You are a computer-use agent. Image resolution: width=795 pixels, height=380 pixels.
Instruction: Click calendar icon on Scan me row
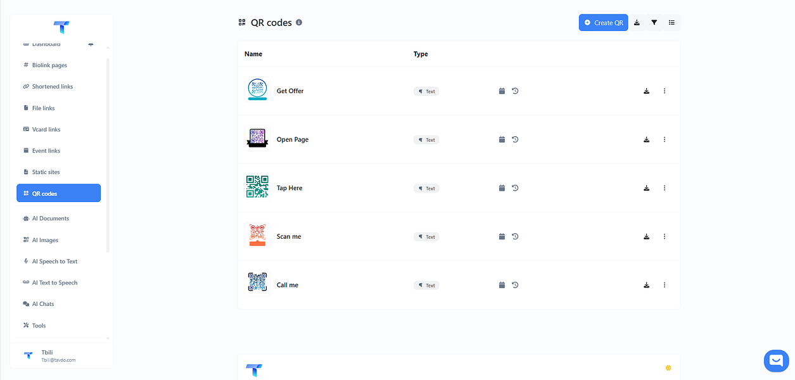pyautogui.click(x=502, y=237)
